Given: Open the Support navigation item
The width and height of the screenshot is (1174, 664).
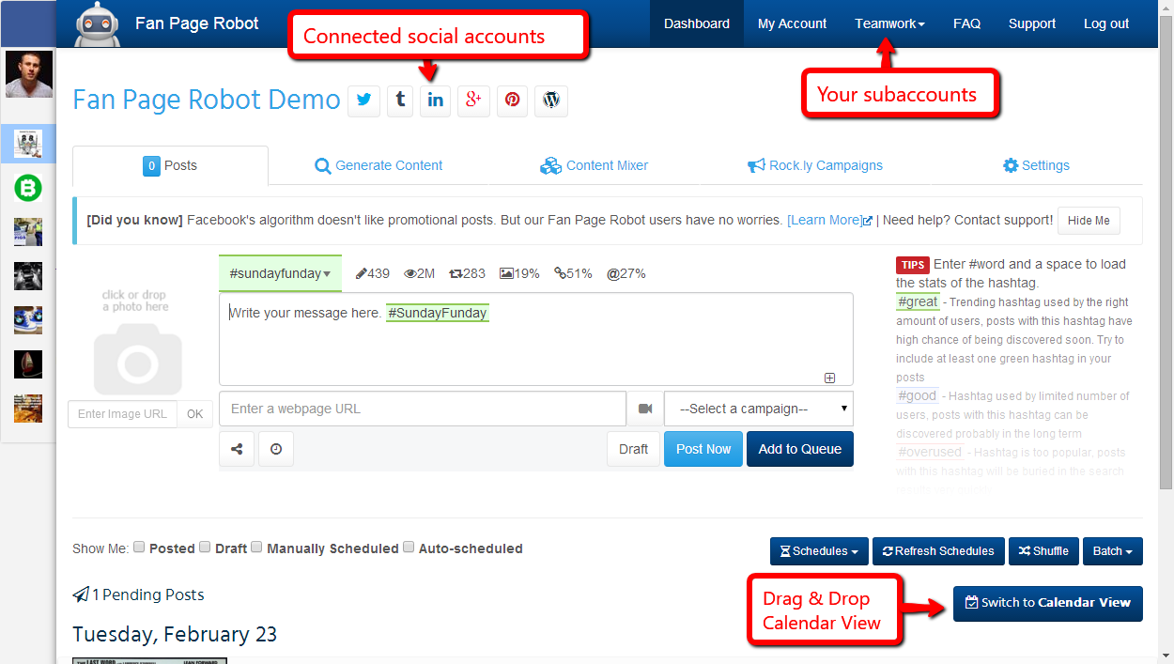Looking at the screenshot, I should [1032, 23].
